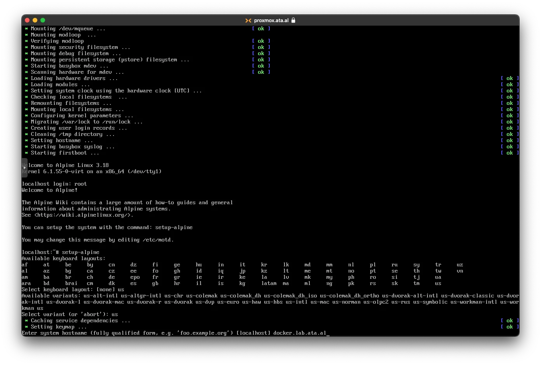The width and height of the screenshot is (541, 365).
Task: Click 'Welcome to Alpine Linux 3.18' banner
Action: [x=65, y=165]
